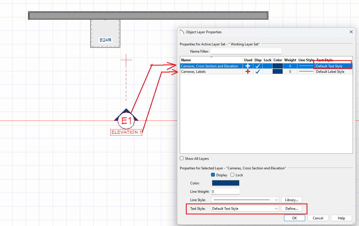Check the Lock checkbox
359x226 pixels.
click(x=232, y=175)
